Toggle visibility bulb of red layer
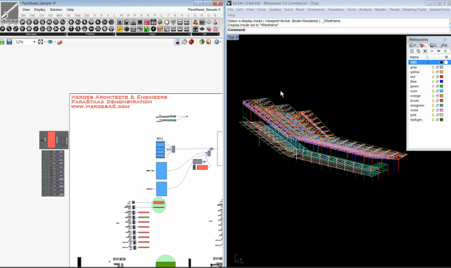451x268 pixels. [x=433, y=77]
